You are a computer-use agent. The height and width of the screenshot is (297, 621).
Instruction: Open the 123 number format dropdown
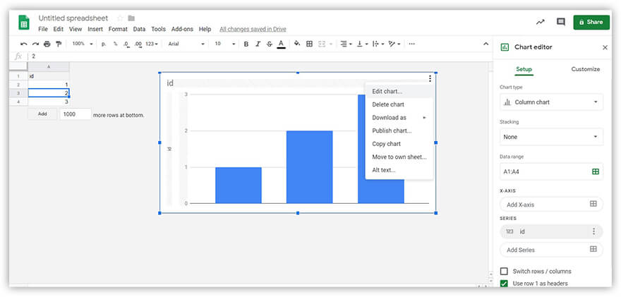(152, 44)
